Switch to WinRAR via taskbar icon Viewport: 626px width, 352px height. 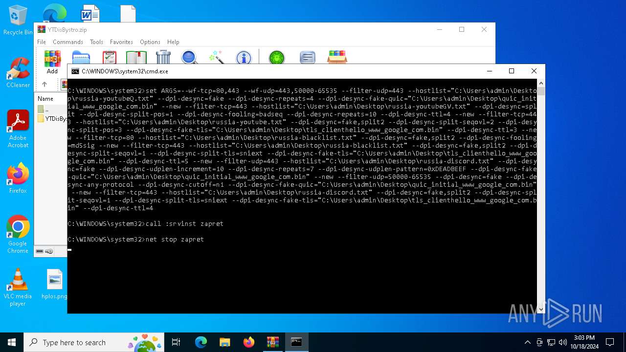coord(272,342)
